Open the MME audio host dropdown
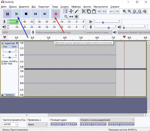Viewport: 150px width, 132px height. pyautogui.click(x=16, y=32)
